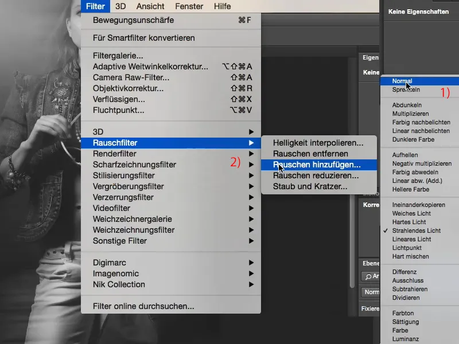This screenshot has height=344, width=459.
Task: Choose Farbig abwedeln blend mode
Action: pyautogui.click(x=419, y=173)
